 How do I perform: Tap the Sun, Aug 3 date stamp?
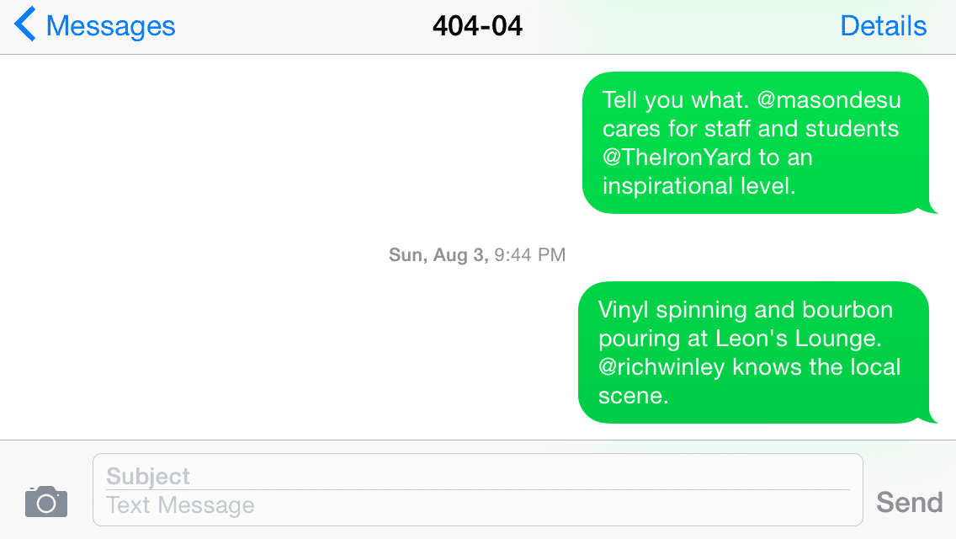(x=438, y=254)
